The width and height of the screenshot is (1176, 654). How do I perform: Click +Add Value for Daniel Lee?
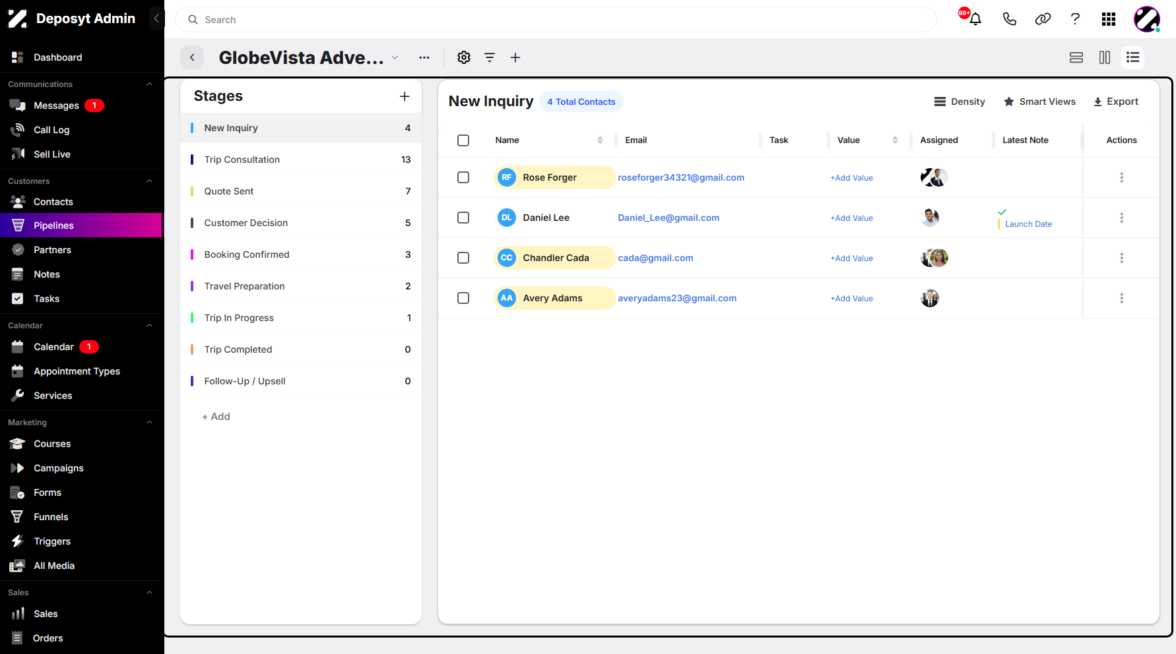[x=851, y=218]
